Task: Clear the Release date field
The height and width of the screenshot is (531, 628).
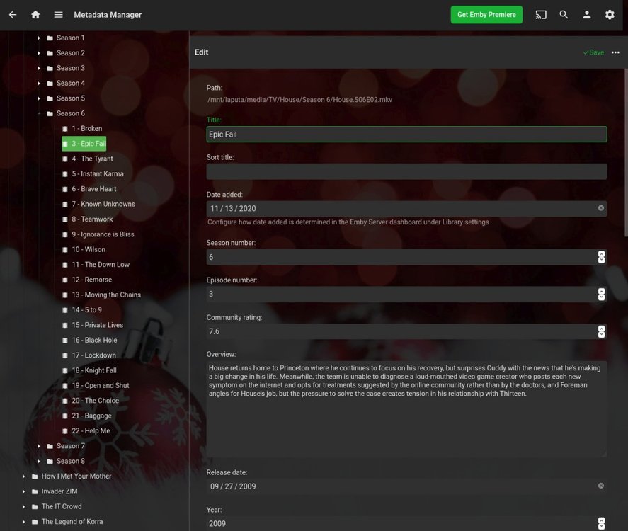Action: (601, 486)
